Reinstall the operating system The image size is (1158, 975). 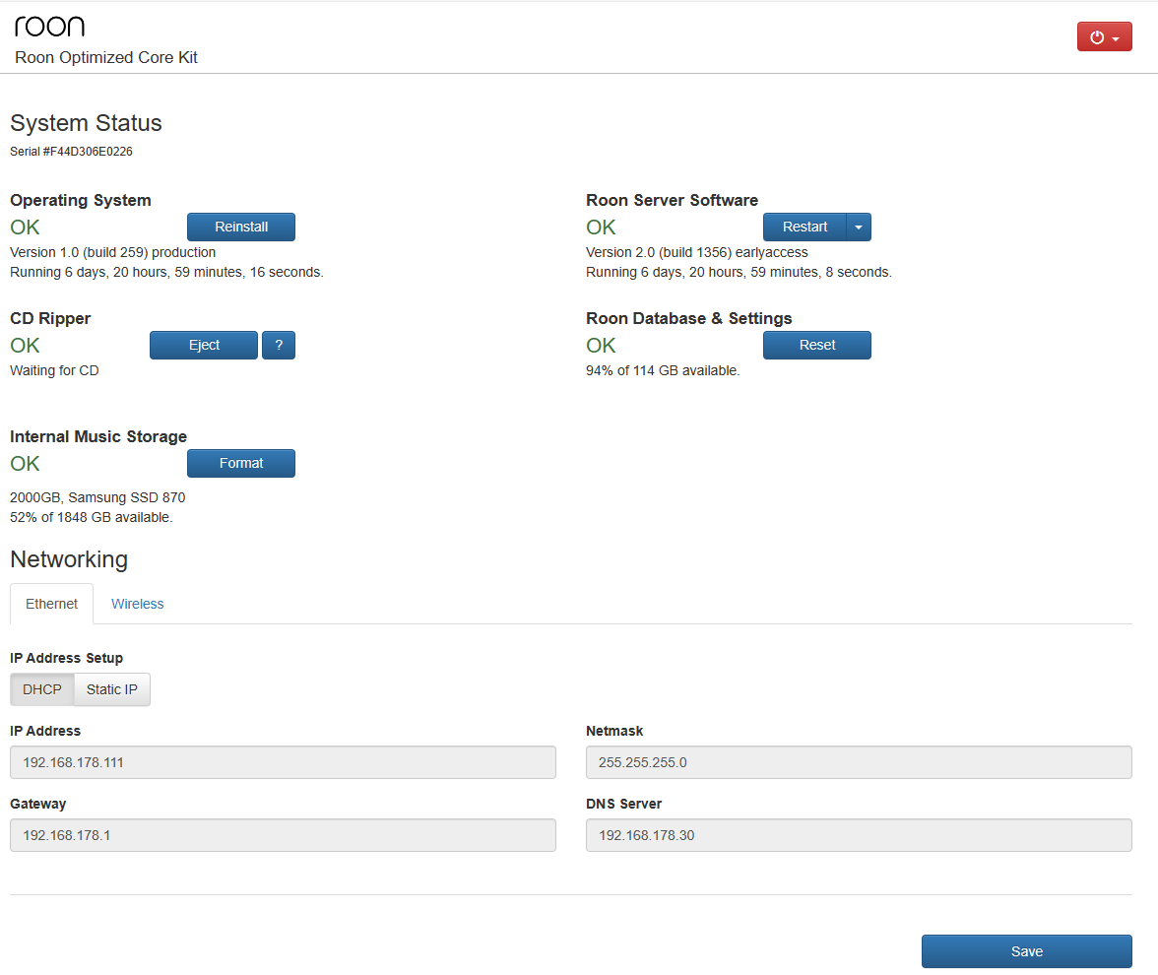tap(240, 227)
